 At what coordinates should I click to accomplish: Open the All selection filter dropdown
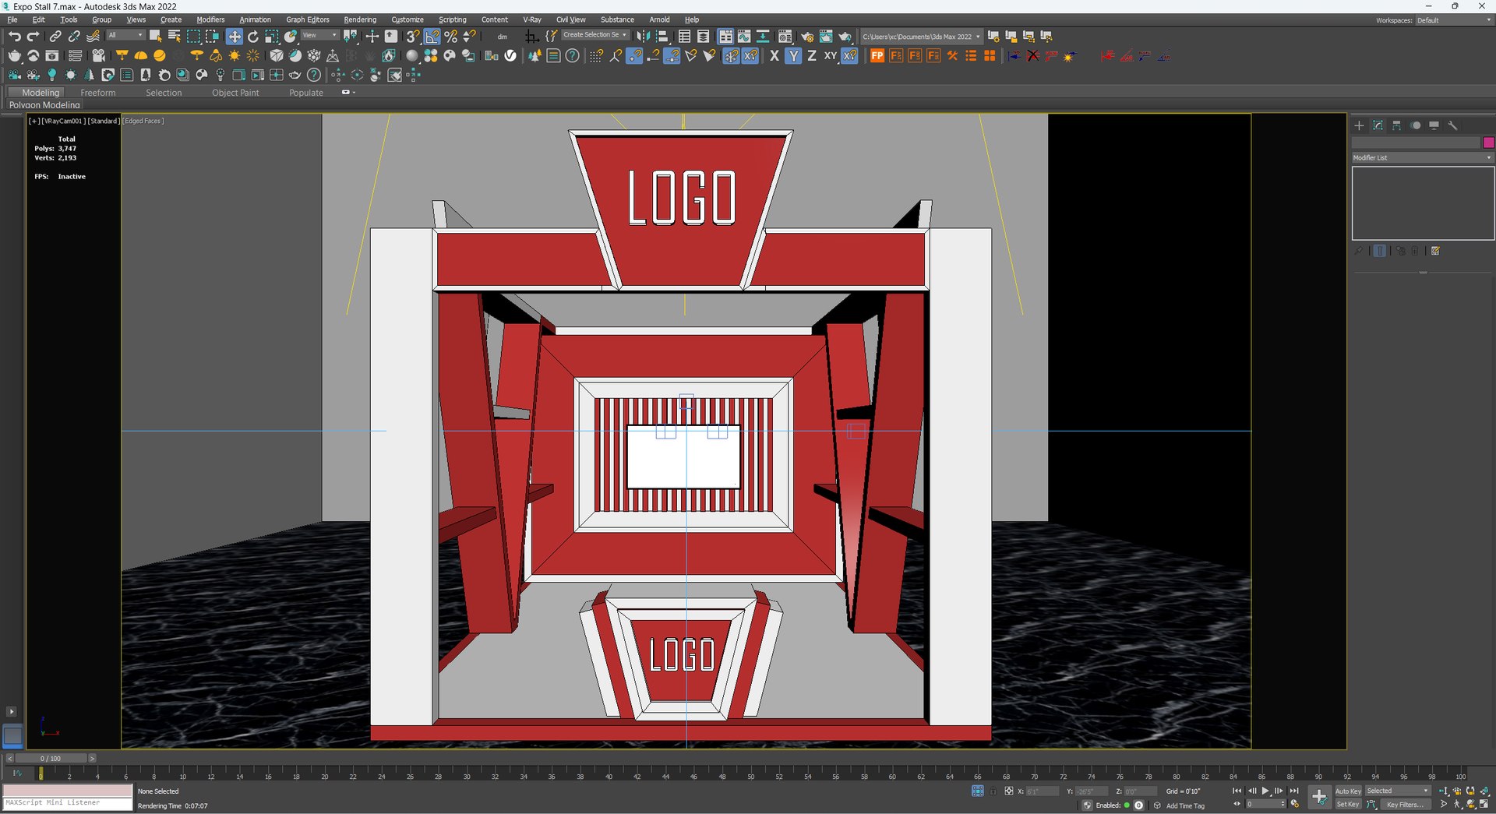[125, 35]
